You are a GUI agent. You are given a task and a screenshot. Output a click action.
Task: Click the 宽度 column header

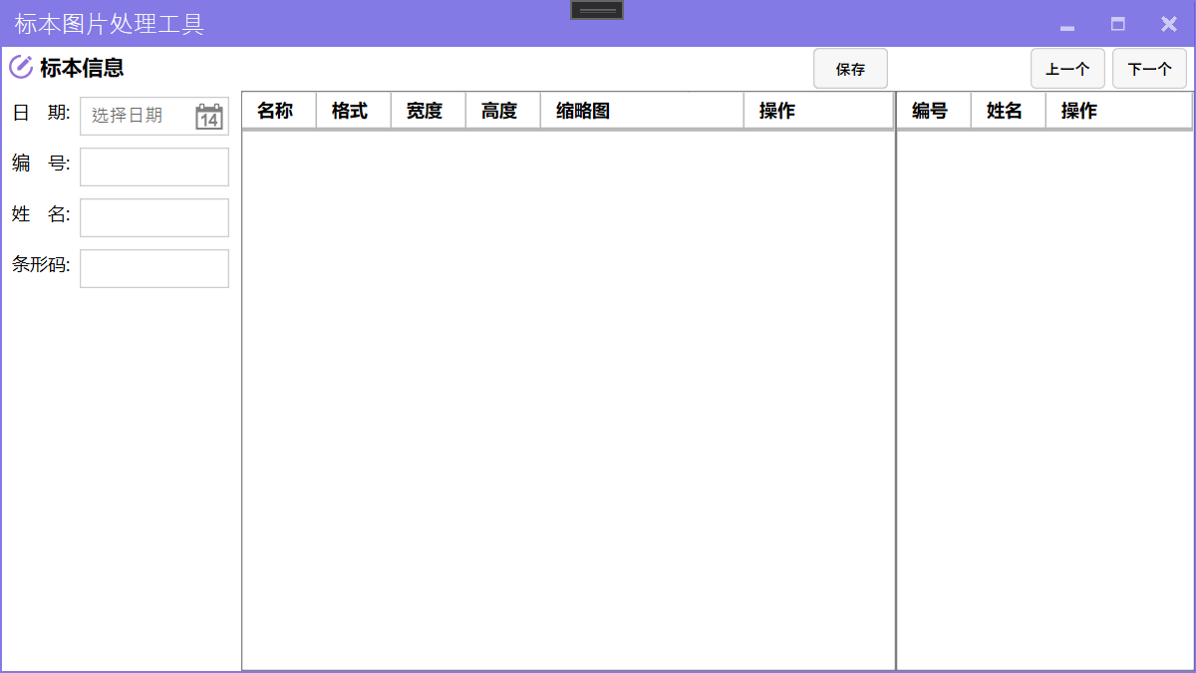[x=428, y=111]
